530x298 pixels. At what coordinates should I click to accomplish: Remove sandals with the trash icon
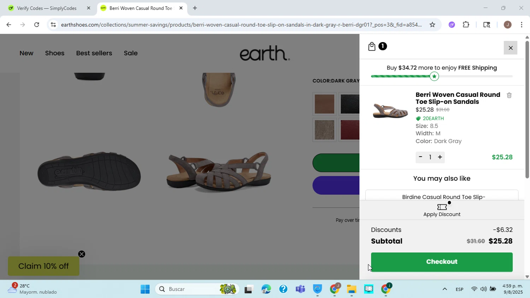tap(509, 95)
